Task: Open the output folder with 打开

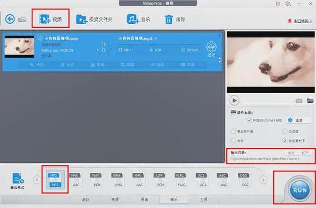Action: pyautogui.click(x=305, y=153)
